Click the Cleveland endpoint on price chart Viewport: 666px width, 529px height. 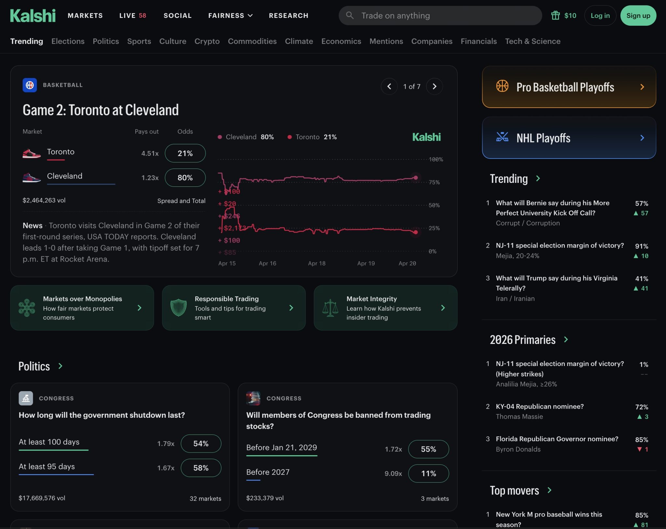416,178
